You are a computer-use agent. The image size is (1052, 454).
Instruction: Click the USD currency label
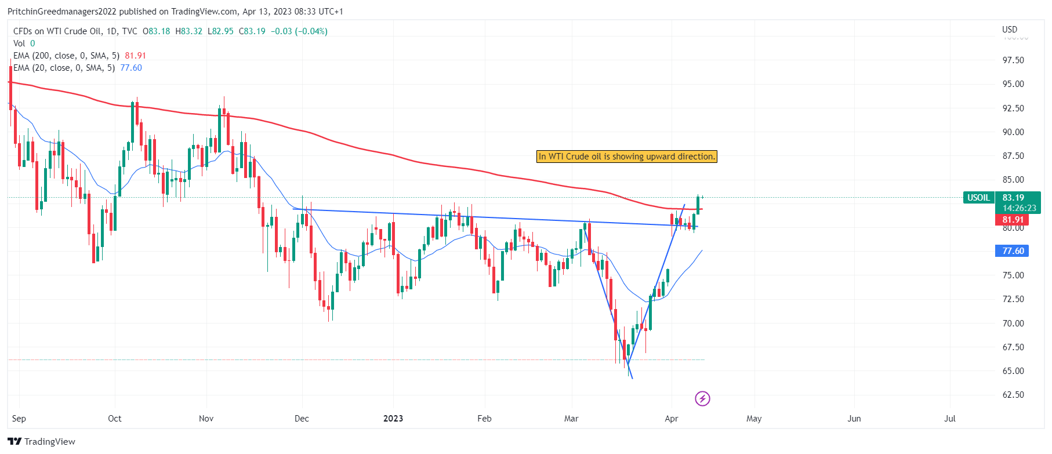(x=1010, y=30)
